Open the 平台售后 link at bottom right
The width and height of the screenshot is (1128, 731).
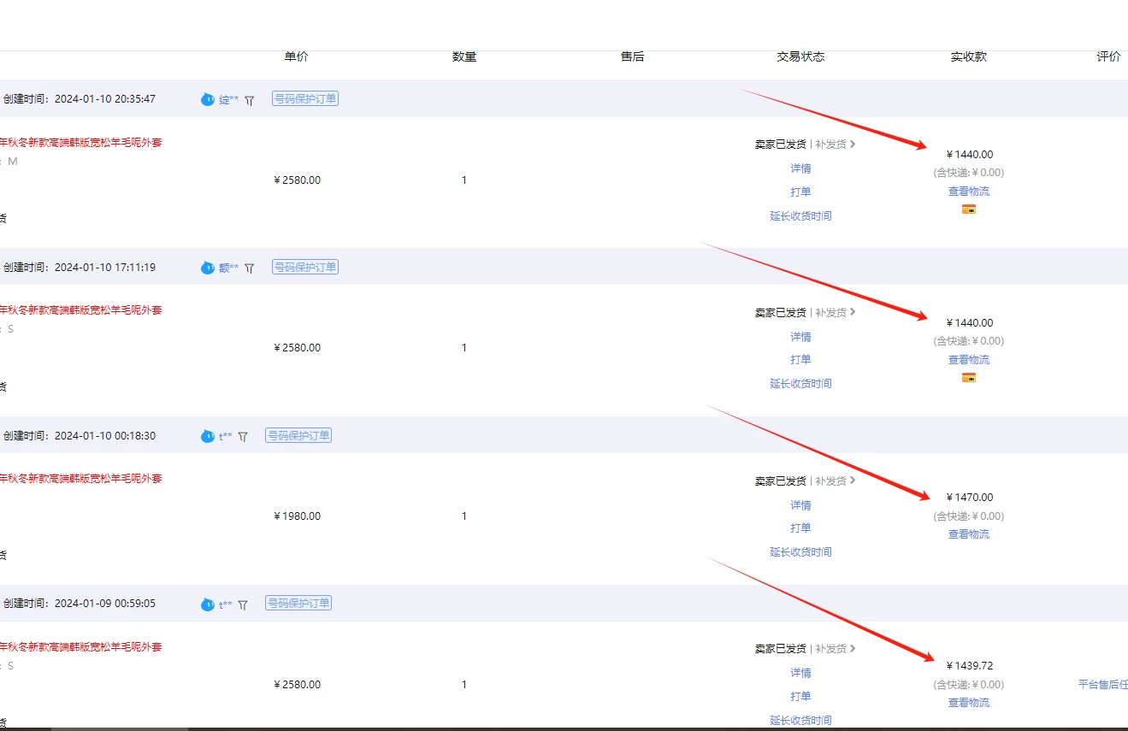(x=1102, y=684)
